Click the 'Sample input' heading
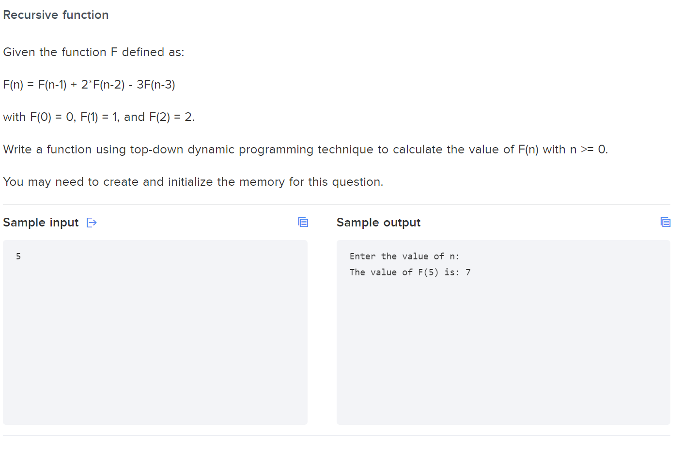Image resolution: width=682 pixels, height=450 pixels. coord(41,223)
